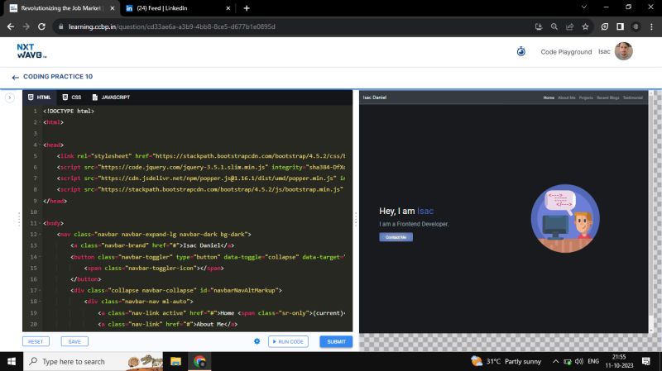Image resolution: width=662 pixels, height=371 pixels.
Task: Switch to the JAVASCRIPT editor tab
Action: coord(111,98)
